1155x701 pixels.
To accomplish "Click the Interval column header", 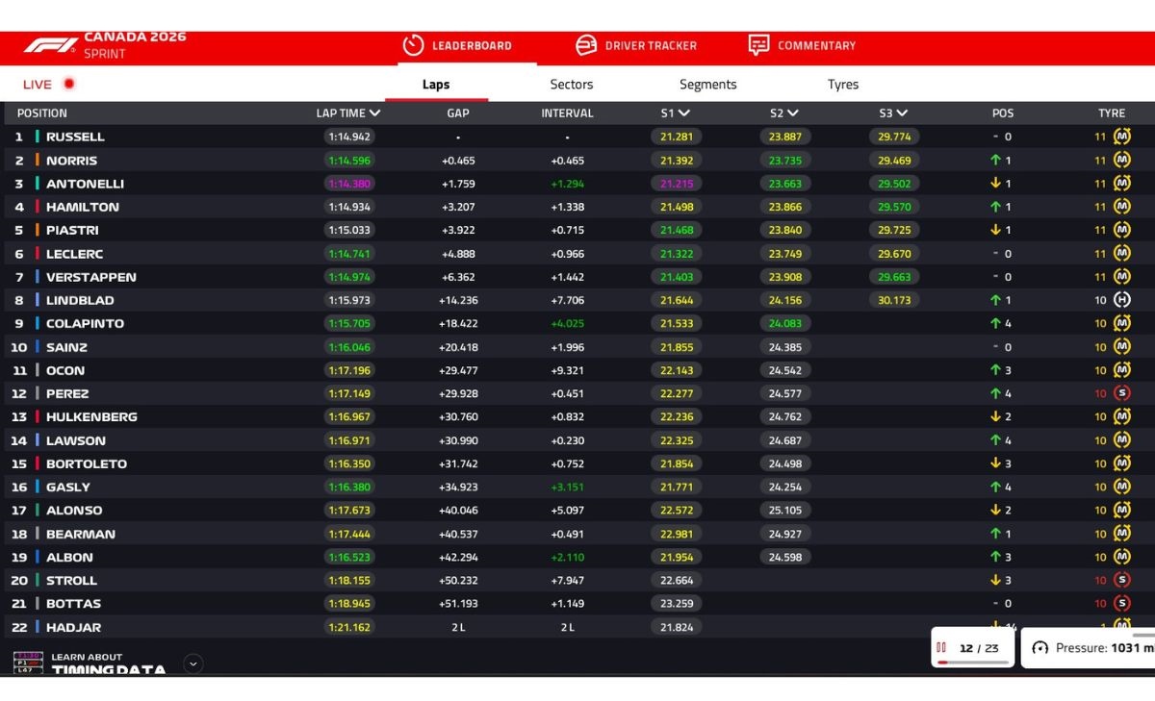I will (567, 113).
